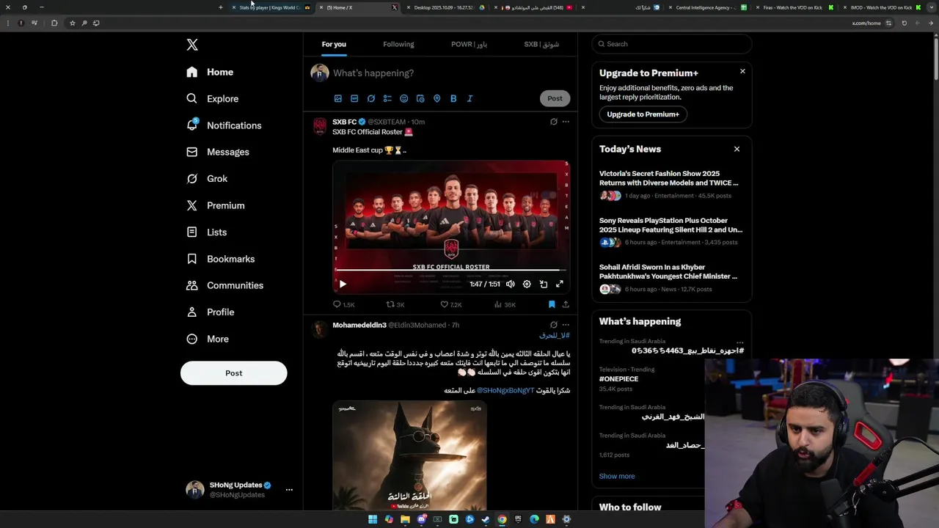The height and width of the screenshot is (528, 939).
Task: Open the emoji picker in composer
Action: pos(404,98)
